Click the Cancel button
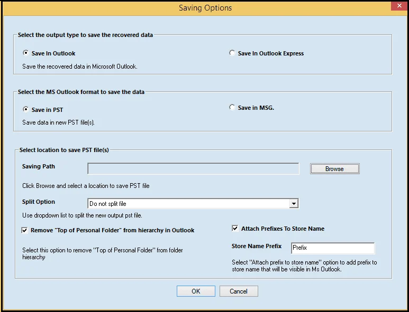The image size is (409, 312). click(x=239, y=291)
